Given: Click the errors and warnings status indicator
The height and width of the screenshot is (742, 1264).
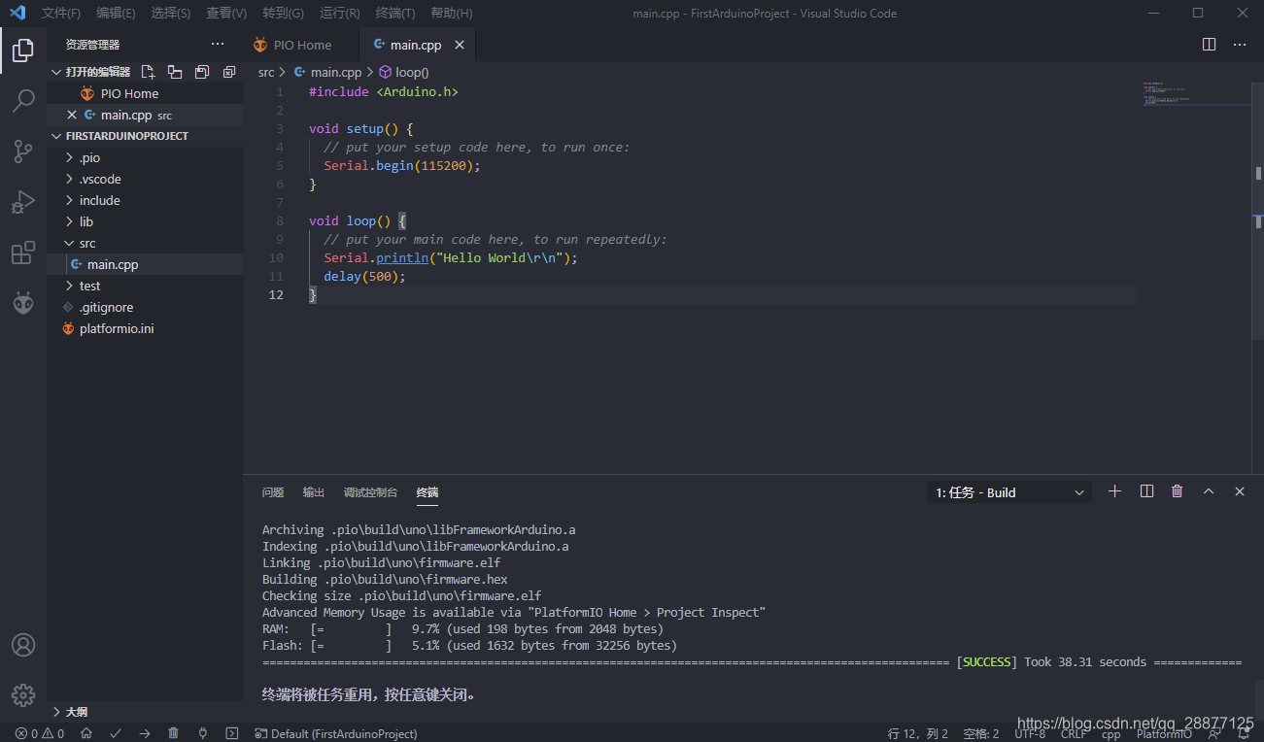Looking at the screenshot, I should point(40,733).
